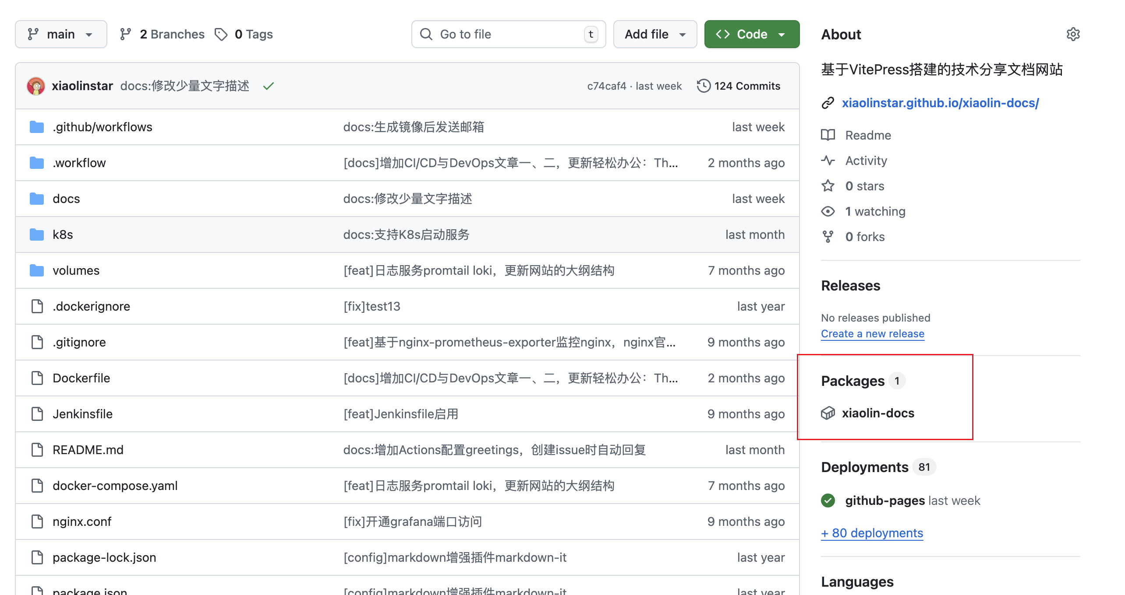1125x595 pixels.
Task: Click the green commit status checkmark
Action: (x=269, y=86)
